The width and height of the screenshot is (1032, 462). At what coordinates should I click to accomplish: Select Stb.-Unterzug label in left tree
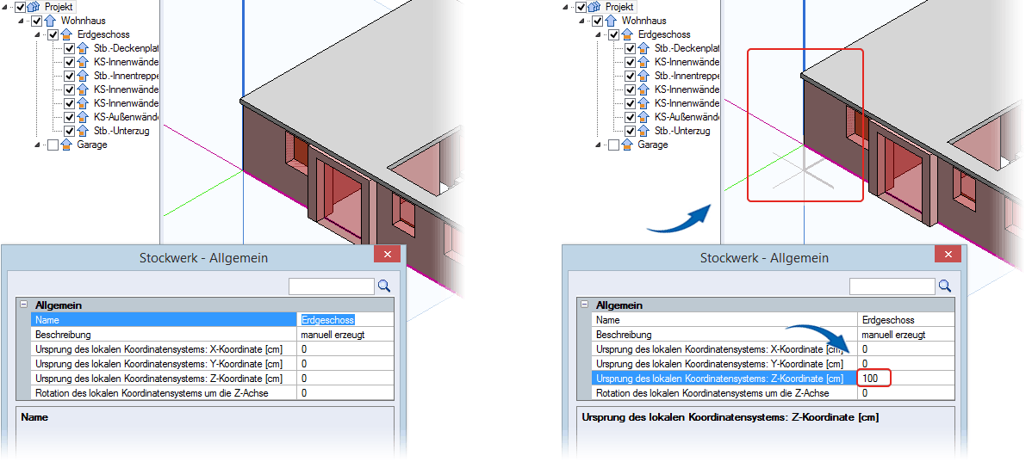click(121, 131)
